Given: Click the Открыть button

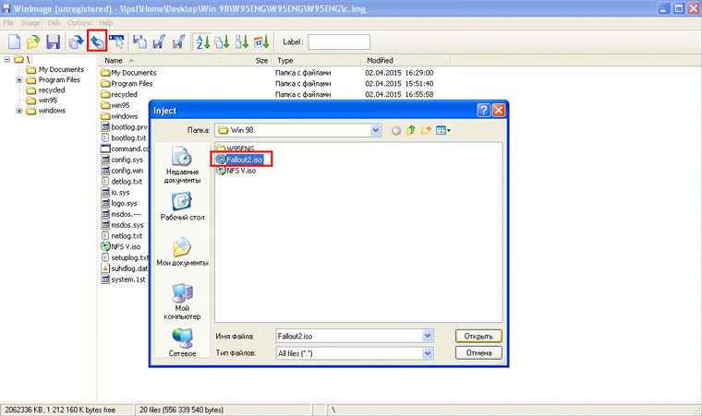Looking at the screenshot, I should (x=478, y=336).
